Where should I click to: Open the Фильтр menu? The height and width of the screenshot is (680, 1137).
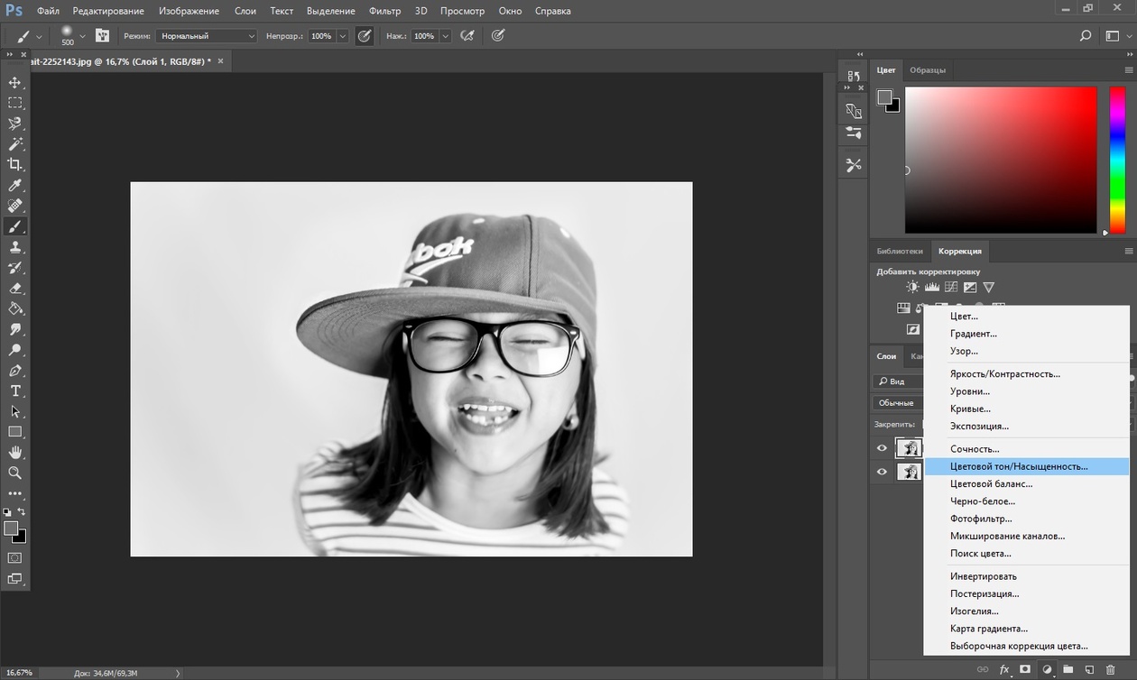[385, 11]
